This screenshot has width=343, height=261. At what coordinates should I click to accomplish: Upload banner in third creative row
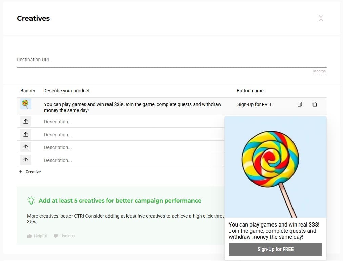[x=26, y=134]
